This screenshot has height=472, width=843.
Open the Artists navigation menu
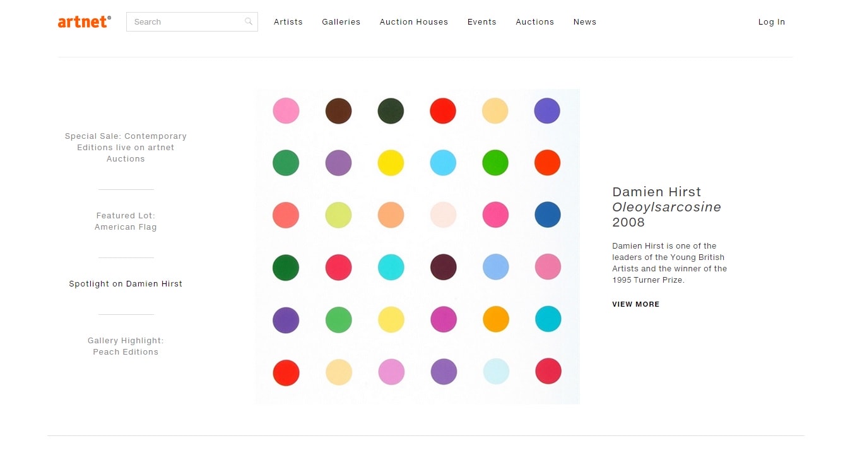tap(288, 21)
